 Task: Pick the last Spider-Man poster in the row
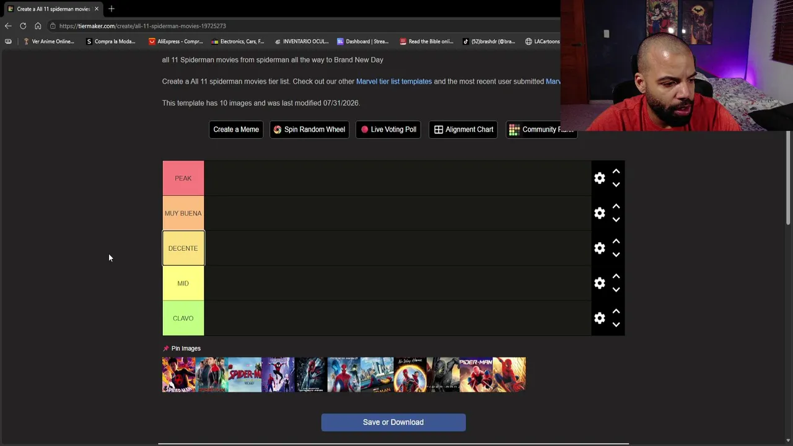[509, 375]
